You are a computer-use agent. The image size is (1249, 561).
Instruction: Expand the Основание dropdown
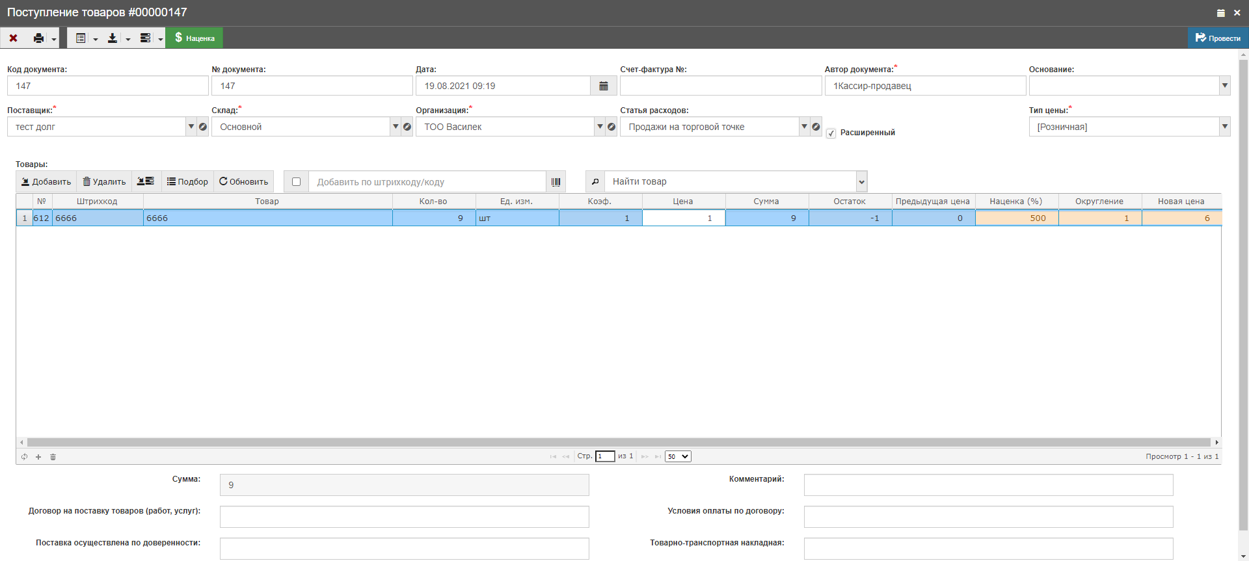[x=1224, y=86]
